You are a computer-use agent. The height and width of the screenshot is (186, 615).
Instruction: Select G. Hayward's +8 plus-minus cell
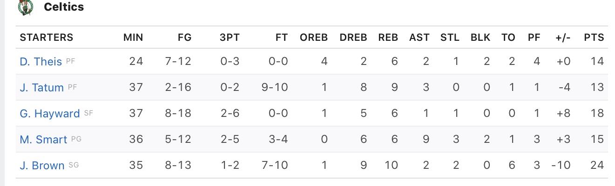tap(563, 113)
